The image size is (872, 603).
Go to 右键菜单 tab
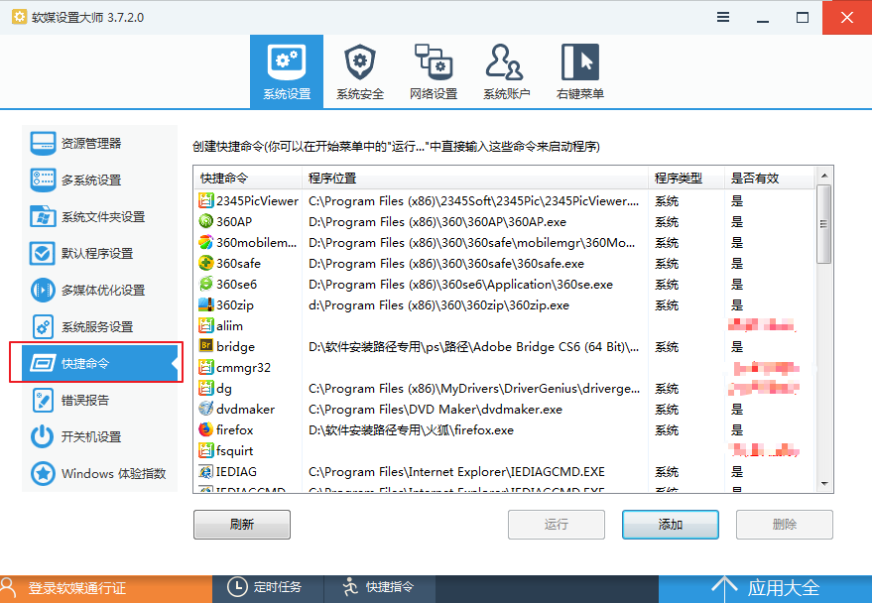point(580,71)
